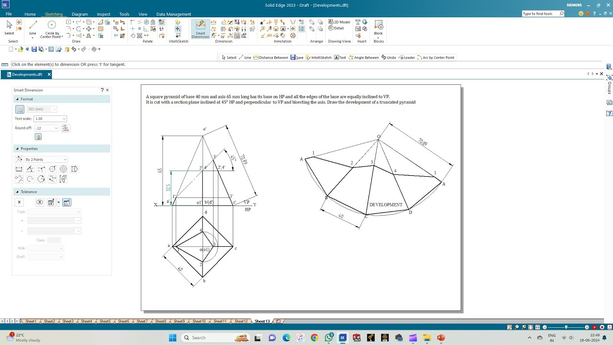Open the 2D Model drawing view
This screenshot has height=345, width=613.
tap(339, 22)
